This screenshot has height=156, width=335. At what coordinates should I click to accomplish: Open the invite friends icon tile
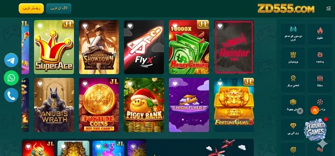[293, 34]
